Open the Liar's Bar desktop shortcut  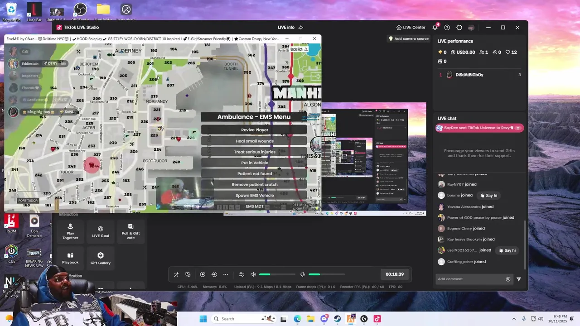coord(34,12)
